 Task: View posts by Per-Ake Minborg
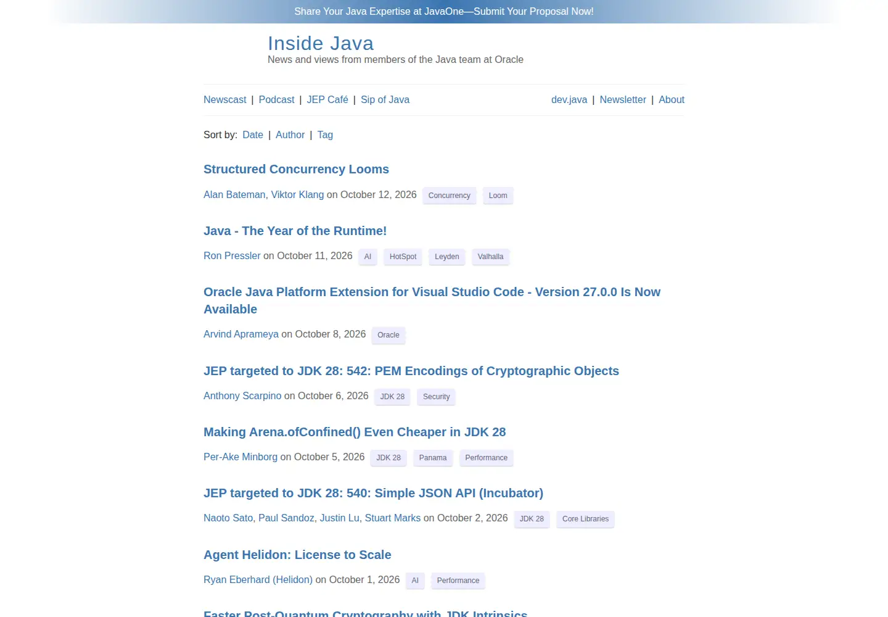[x=240, y=457]
